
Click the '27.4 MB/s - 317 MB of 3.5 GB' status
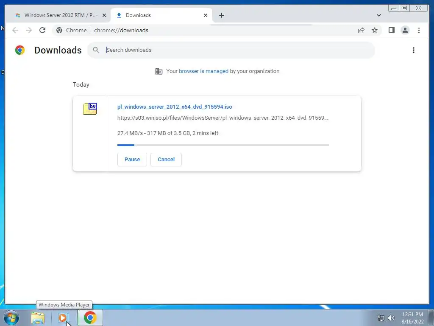tap(168, 133)
